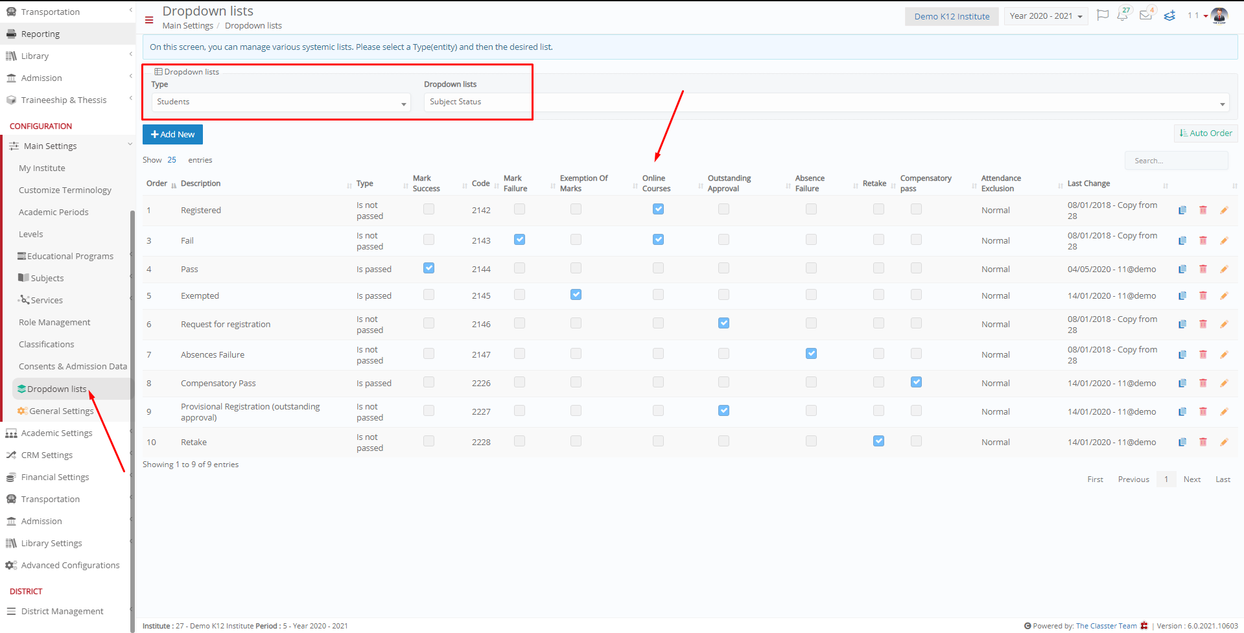Go to Next page

[x=1191, y=479]
